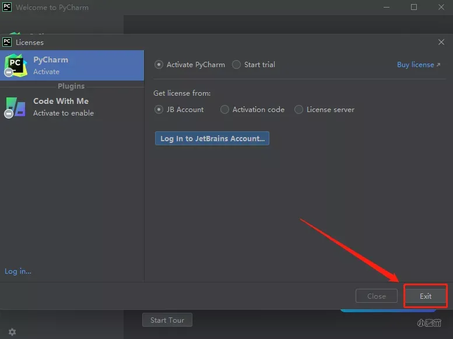Open the settings gear in the Welcome window

click(12, 331)
